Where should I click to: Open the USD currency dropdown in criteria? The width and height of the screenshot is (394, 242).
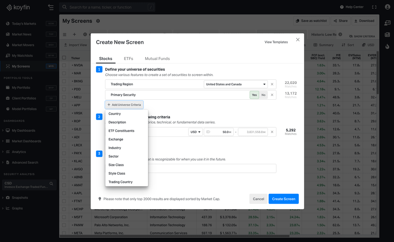[195, 132]
